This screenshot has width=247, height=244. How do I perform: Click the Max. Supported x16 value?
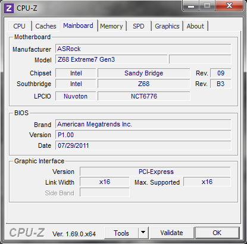click(x=207, y=182)
